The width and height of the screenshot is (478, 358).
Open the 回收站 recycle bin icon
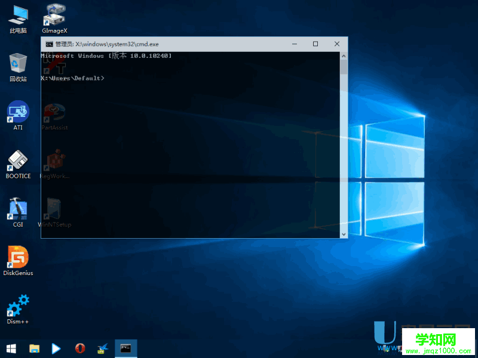18,67
